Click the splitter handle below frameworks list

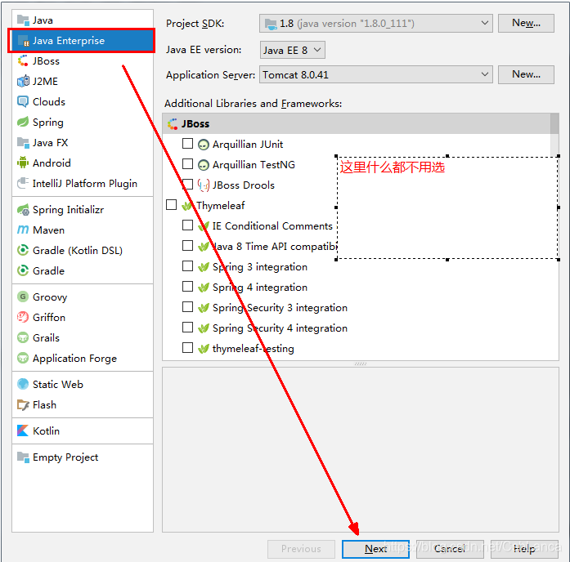361,364
